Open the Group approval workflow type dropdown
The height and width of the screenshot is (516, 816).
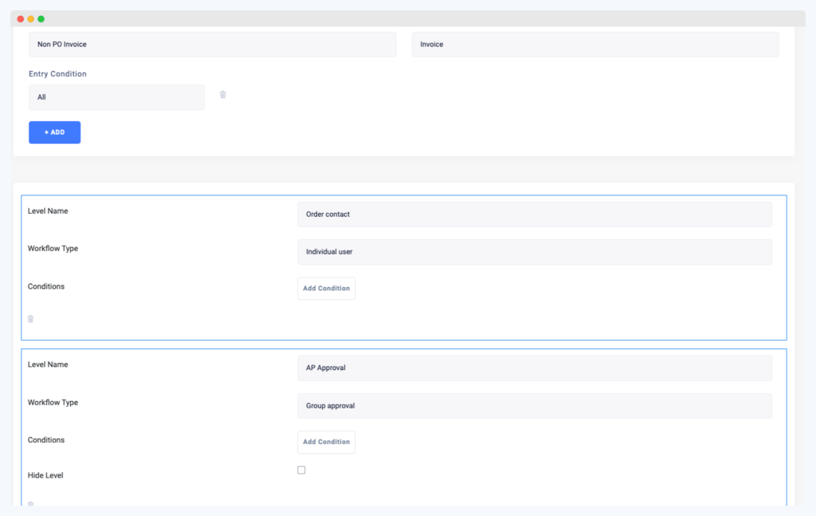click(x=534, y=405)
